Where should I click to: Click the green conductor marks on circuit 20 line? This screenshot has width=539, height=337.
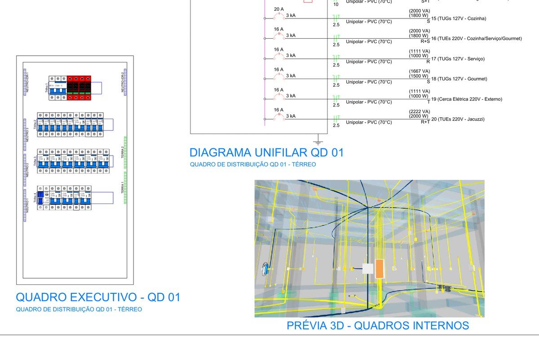[x=336, y=119]
